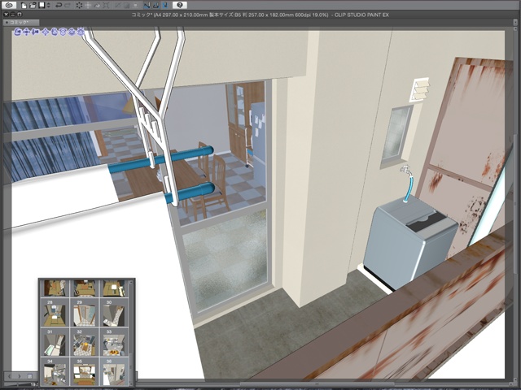521x390 pixels.
Task: Click the sixth 3D manipulator axis-rotate icon
Action: 63,32
